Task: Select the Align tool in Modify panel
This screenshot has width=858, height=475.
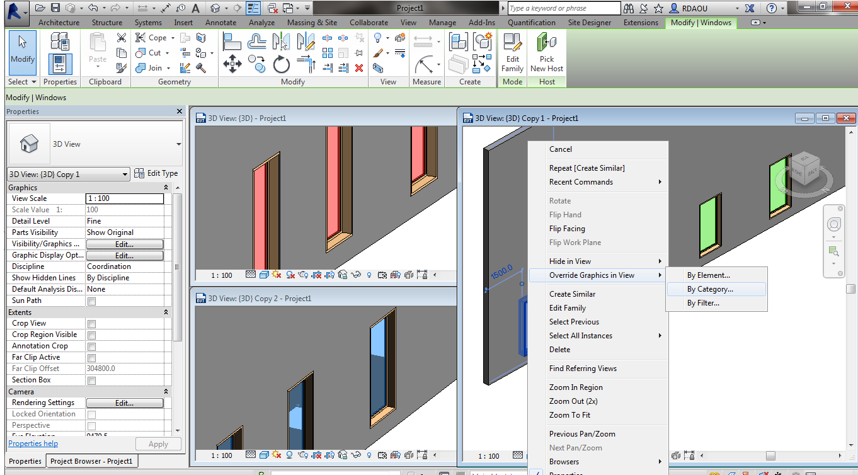Action: pos(232,42)
